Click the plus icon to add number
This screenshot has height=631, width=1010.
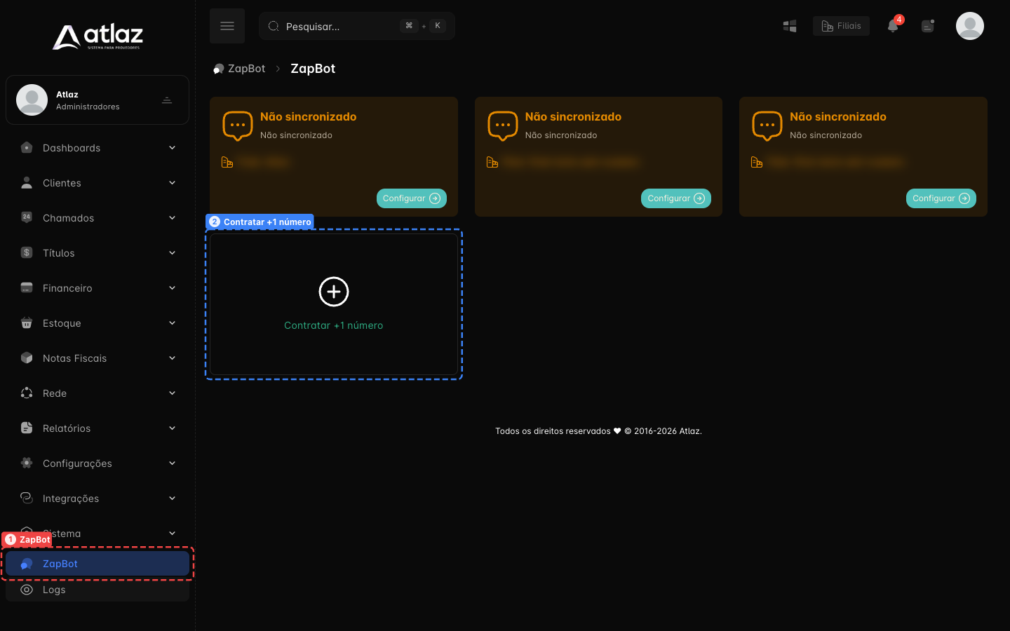[334, 292]
